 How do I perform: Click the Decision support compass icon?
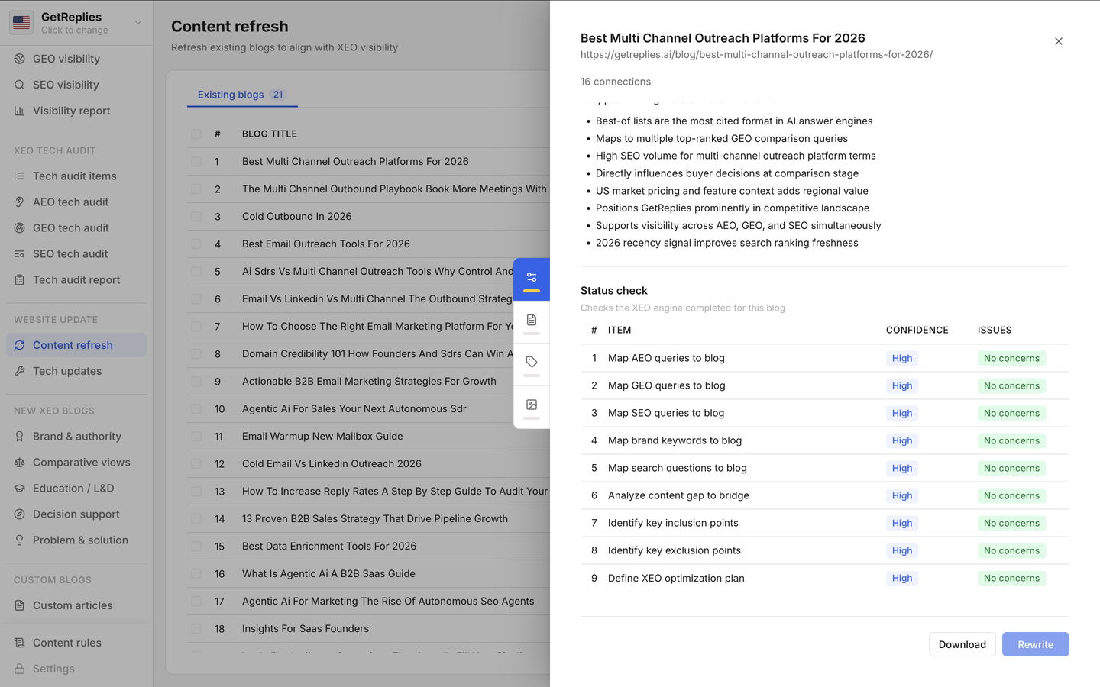[x=20, y=514]
